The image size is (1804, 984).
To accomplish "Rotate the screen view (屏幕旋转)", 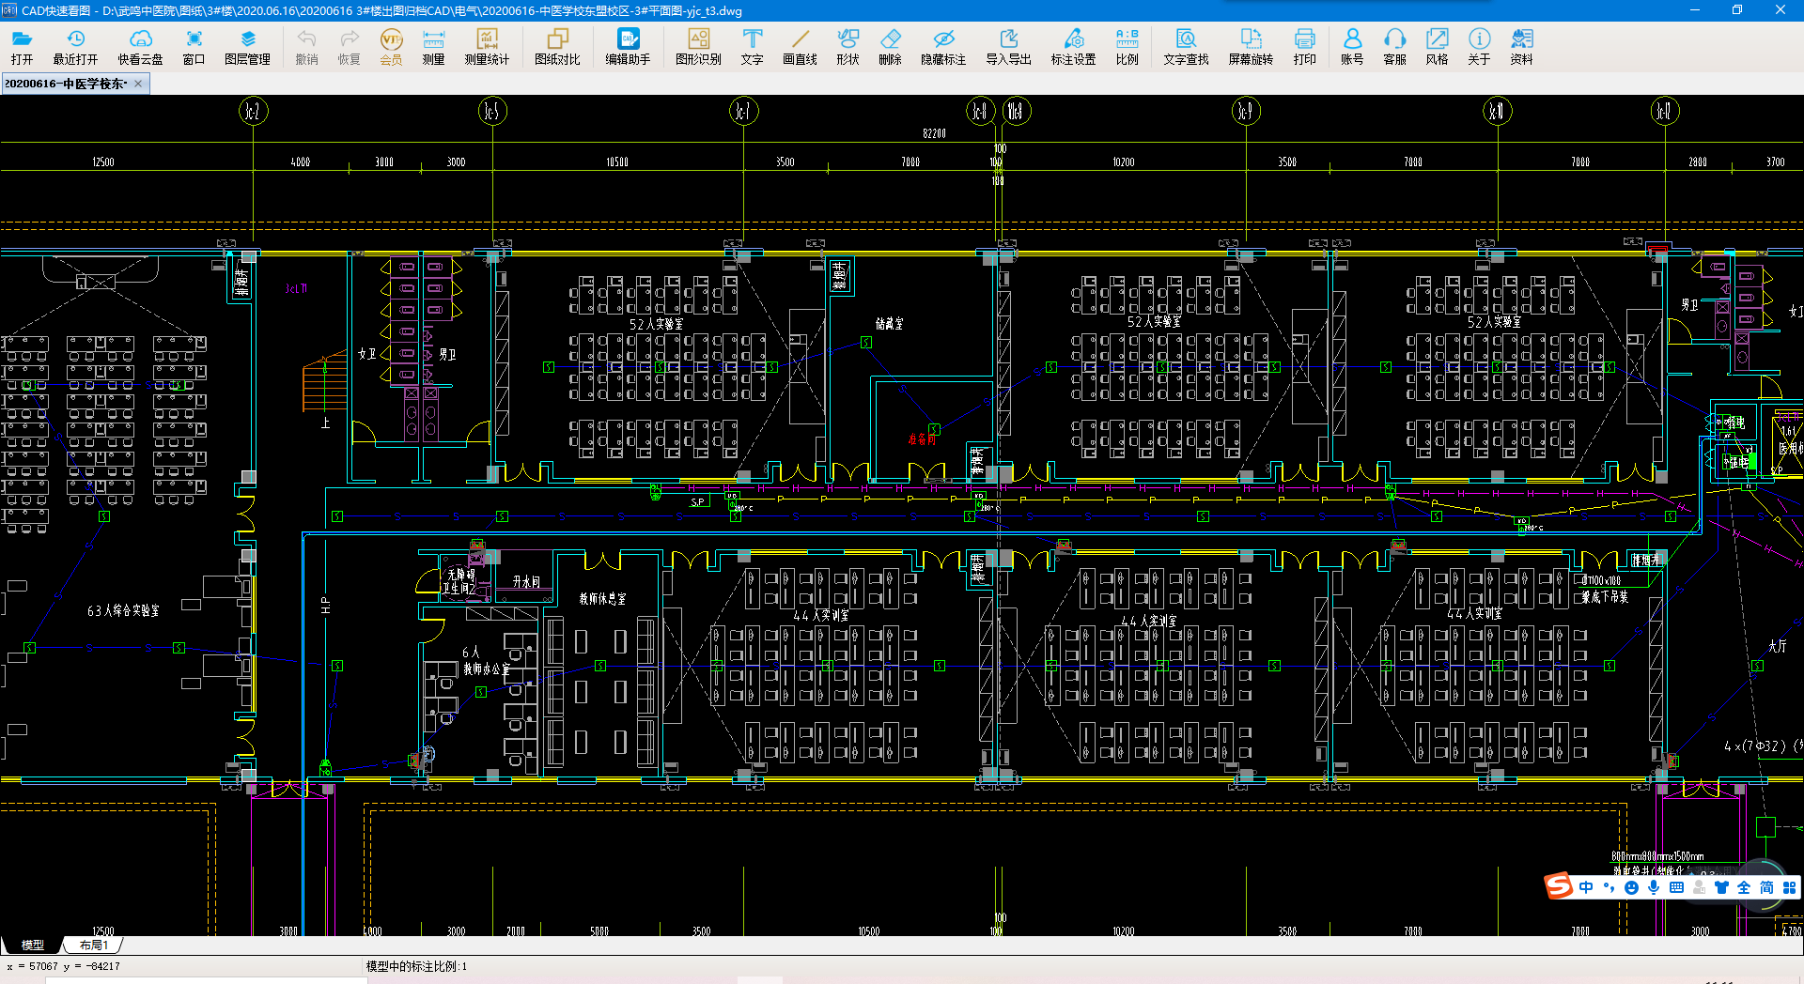I will tap(1251, 47).
